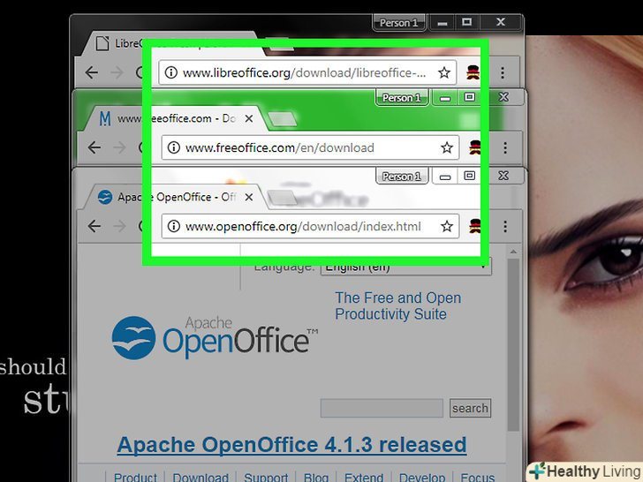
Task: Close the freeoffice.com tab
Action: [x=249, y=118]
